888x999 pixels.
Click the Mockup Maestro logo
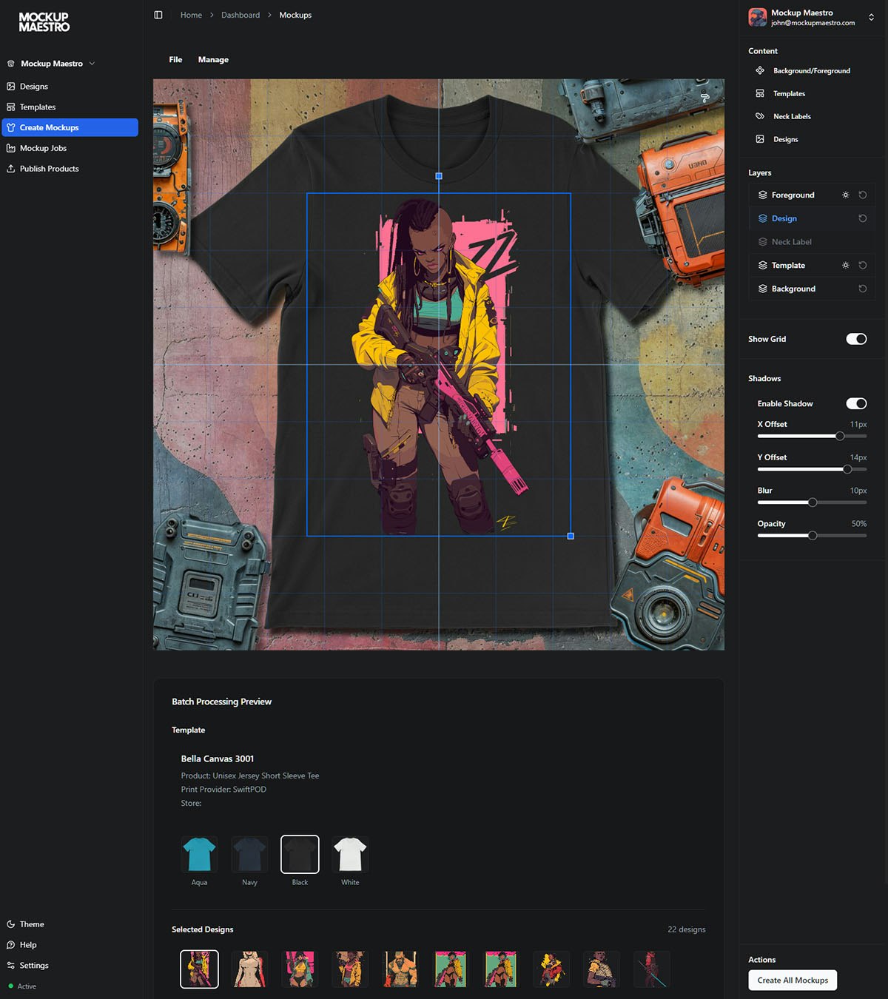pos(44,21)
